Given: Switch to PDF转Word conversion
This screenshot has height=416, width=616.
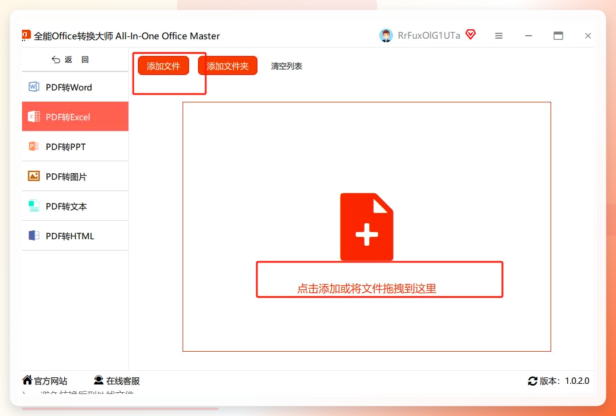Looking at the screenshot, I should click(x=76, y=87).
